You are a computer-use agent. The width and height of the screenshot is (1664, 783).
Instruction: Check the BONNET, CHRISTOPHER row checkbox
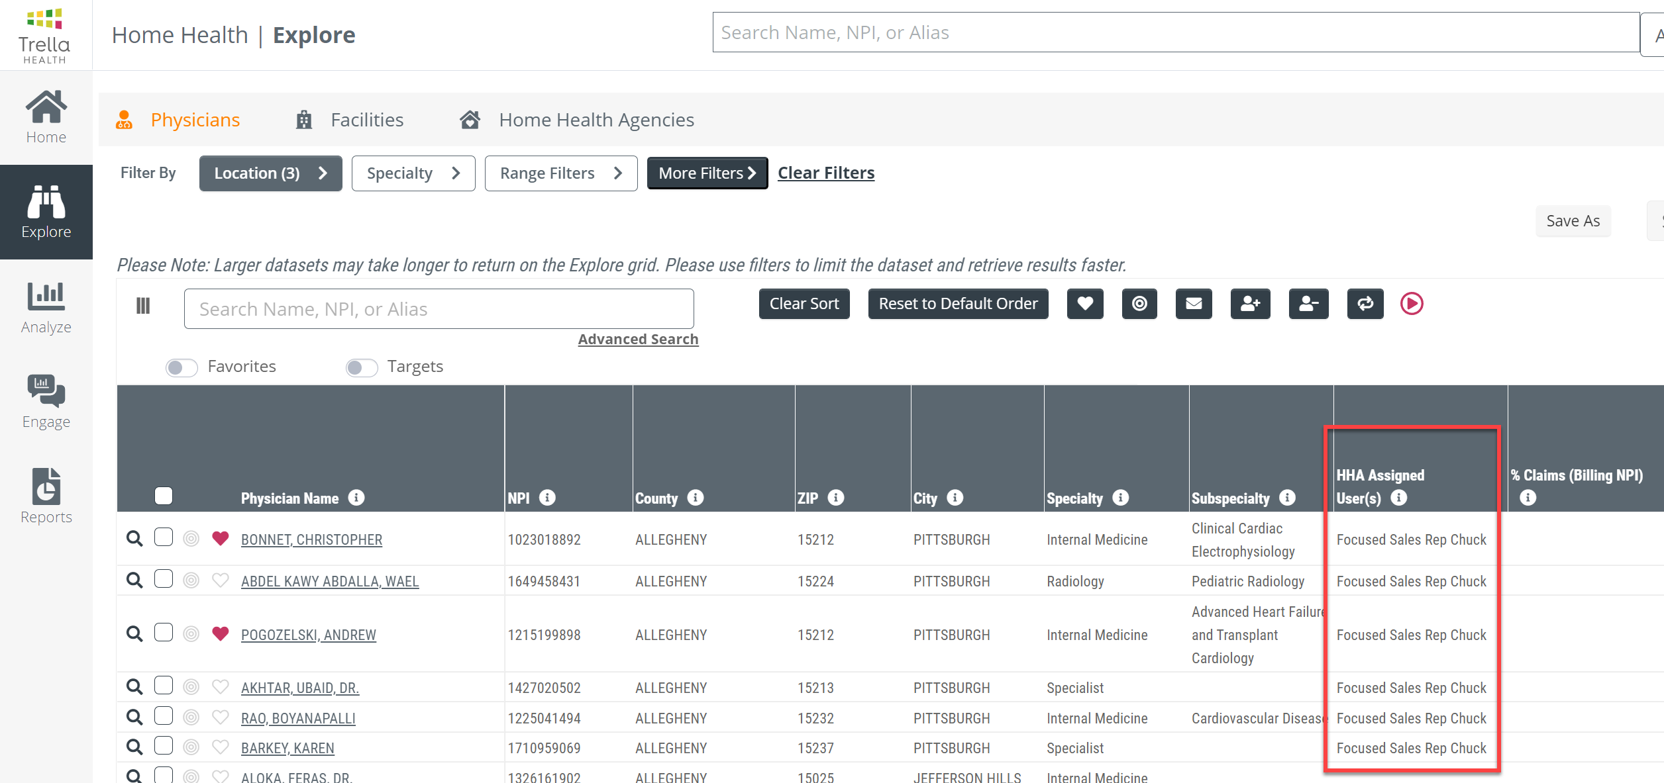[x=164, y=537]
